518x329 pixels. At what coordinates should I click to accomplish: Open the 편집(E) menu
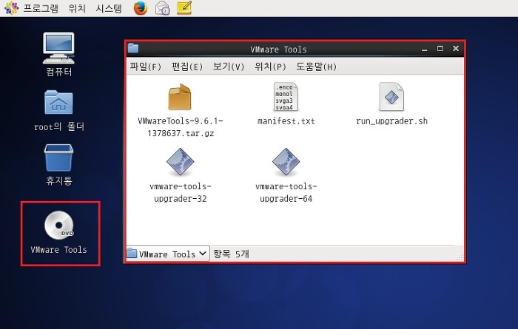click(187, 67)
